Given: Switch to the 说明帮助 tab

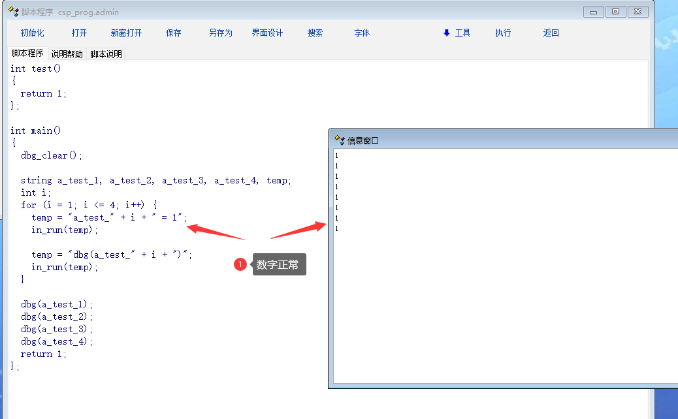Looking at the screenshot, I should [x=67, y=54].
